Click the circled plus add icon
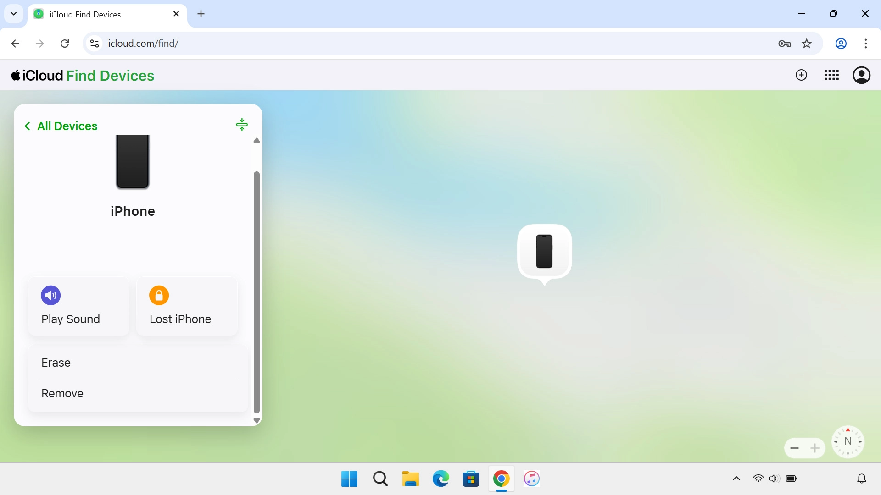The height and width of the screenshot is (495, 881). point(801,75)
